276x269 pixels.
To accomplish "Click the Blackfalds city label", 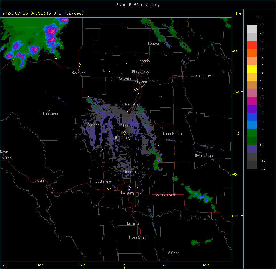I will click(141, 71).
